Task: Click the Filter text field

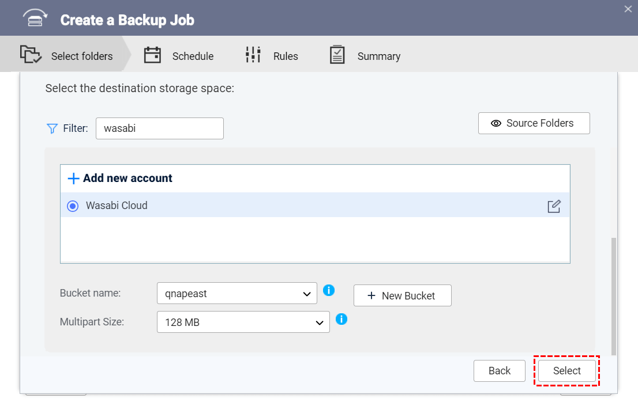Action: [159, 128]
